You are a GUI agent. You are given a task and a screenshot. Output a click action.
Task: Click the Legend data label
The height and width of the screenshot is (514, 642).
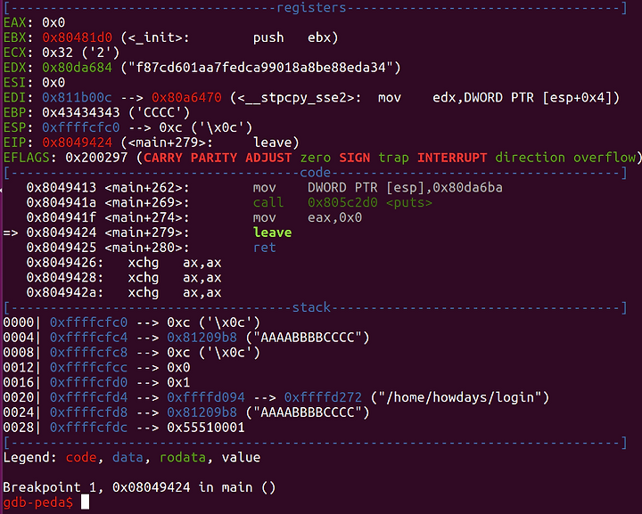click(128, 457)
